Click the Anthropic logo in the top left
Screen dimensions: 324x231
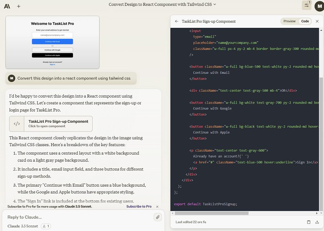(x=7, y=6)
